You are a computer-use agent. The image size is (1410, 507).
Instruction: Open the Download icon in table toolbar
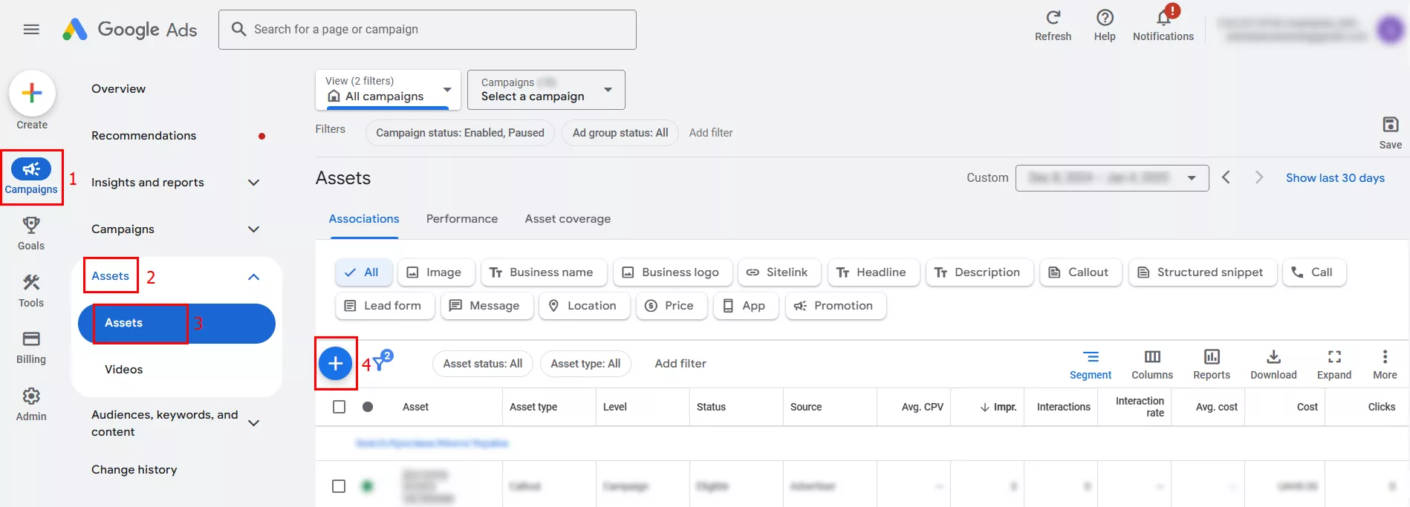coord(1273,357)
